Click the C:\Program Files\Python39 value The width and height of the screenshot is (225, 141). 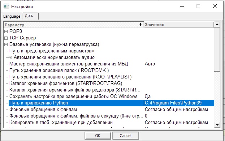pos(179,103)
